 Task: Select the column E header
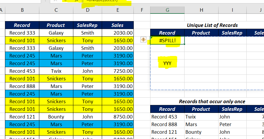(x=118, y=10)
